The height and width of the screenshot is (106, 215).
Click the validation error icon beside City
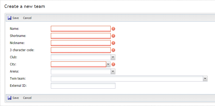[113, 64]
